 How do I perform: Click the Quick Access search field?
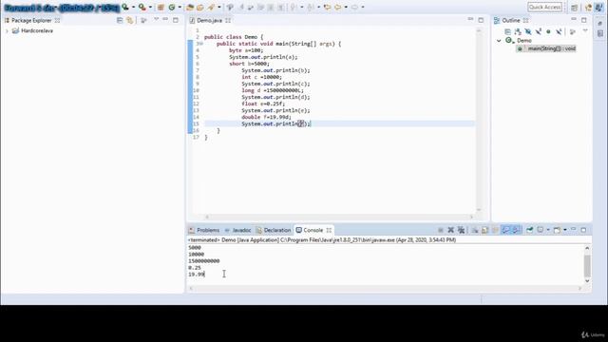(x=544, y=7)
